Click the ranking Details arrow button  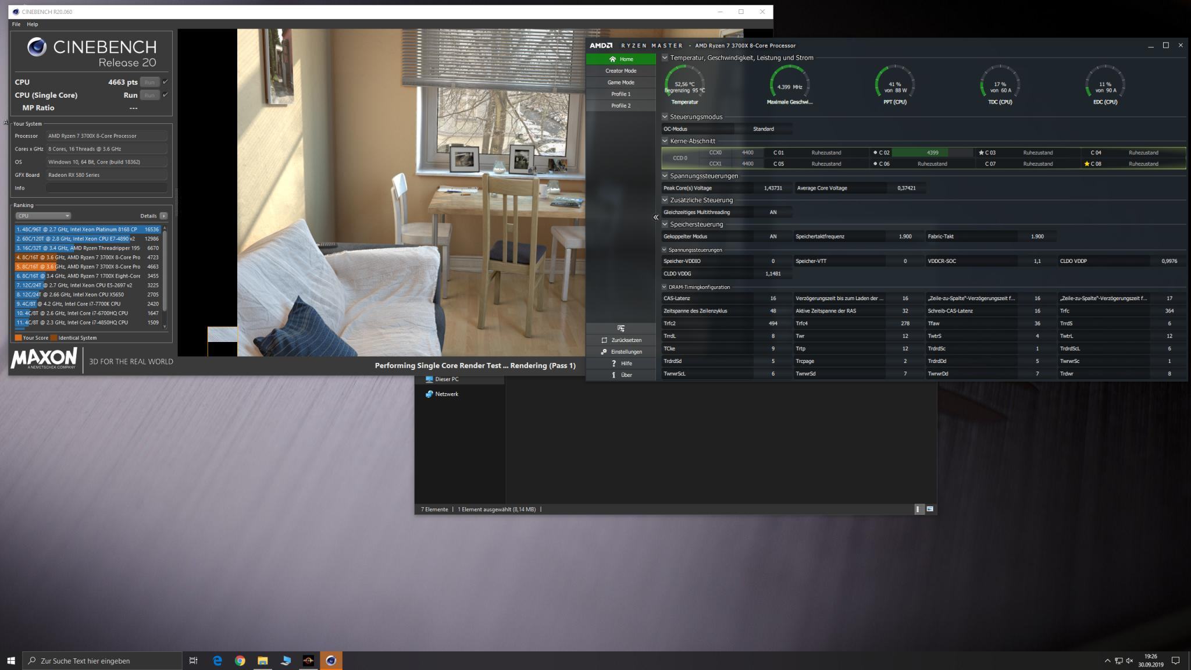pos(163,216)
